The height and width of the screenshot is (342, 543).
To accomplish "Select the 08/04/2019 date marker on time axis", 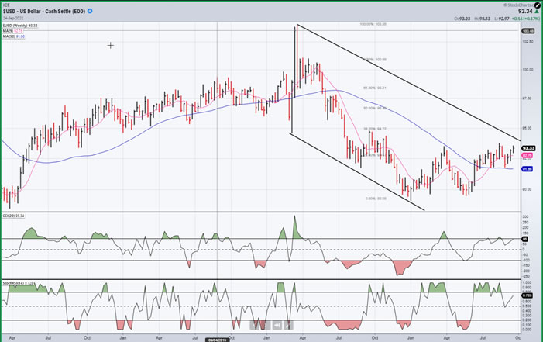I will [216, 338].
